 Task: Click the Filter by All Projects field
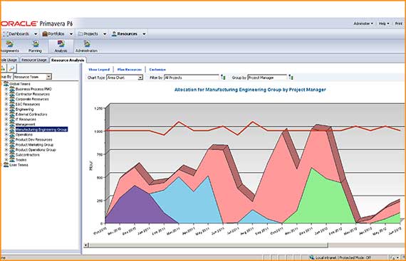pyautogui.click(x=192, y=78)
